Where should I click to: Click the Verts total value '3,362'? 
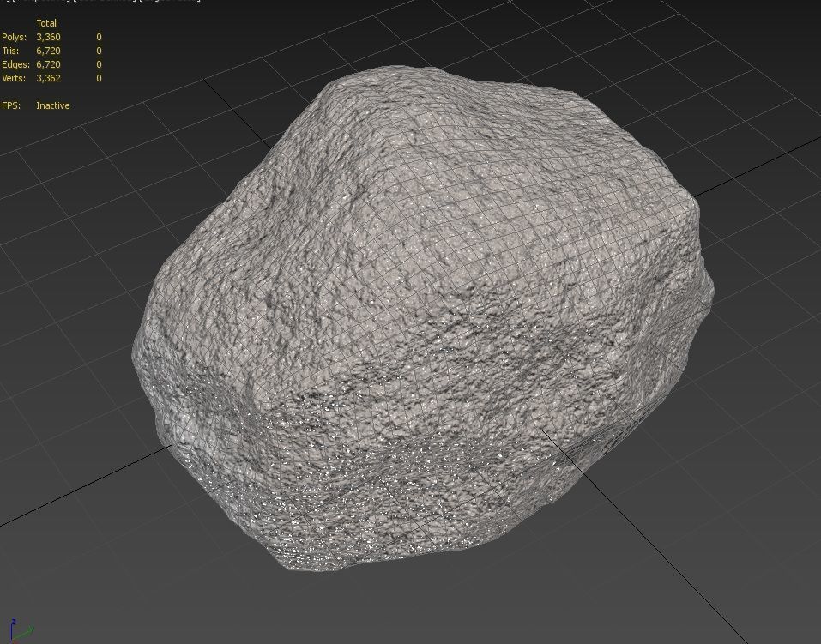point(48,78)
